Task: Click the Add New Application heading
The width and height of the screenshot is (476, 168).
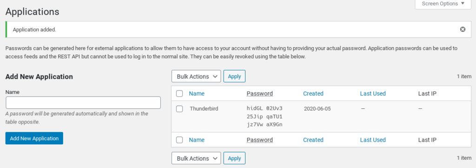Action: (x=39, y=77)
